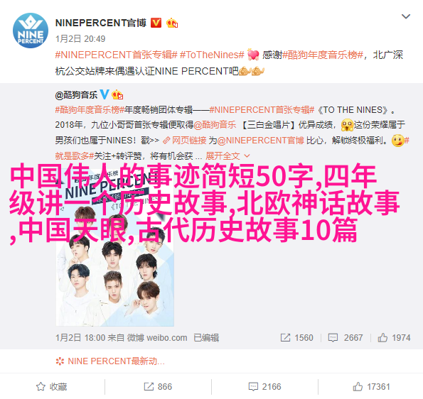Open the @酷狗音乐 account name
Image resolution: width=423 pixels, height=399 pixels.
click(76, 95)
